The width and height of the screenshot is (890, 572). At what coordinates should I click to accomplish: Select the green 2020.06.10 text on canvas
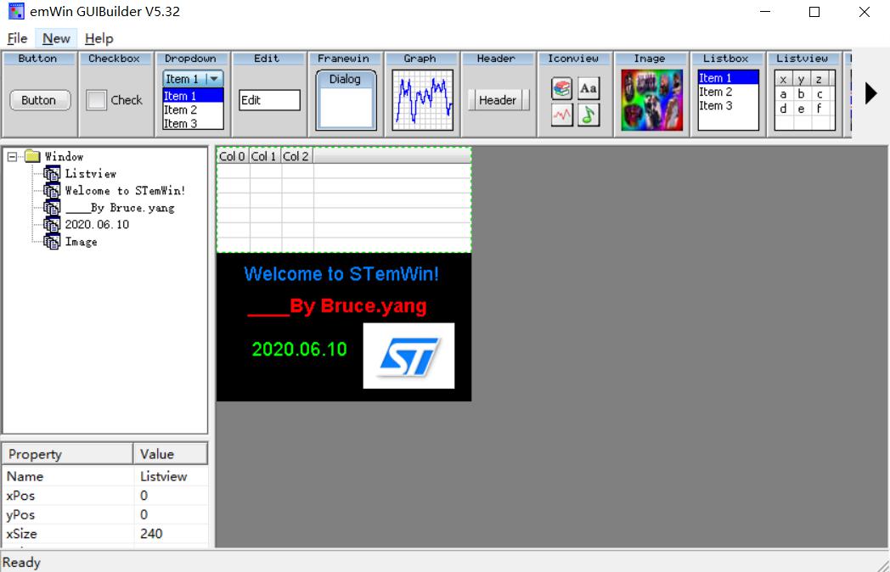(299, 349)
